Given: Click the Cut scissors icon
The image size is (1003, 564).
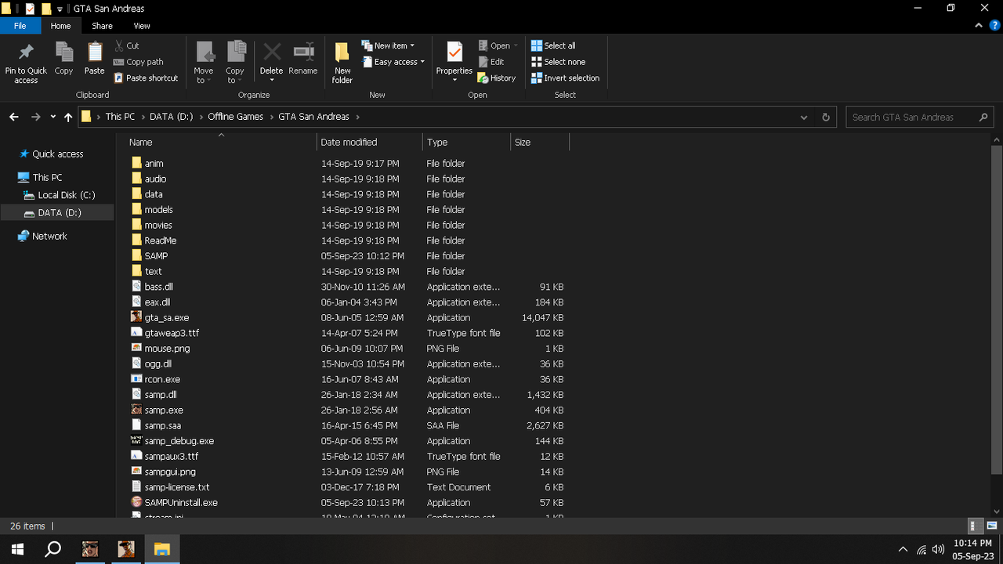Looking at the screenshot, I should pos(119,45).
